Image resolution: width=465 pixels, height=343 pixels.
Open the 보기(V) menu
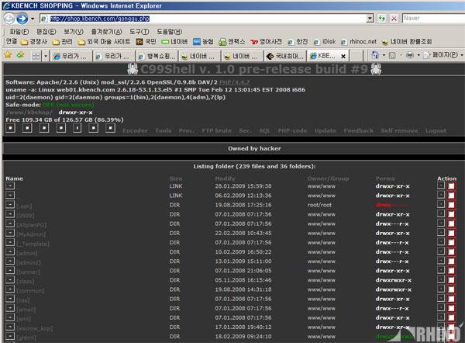pos(74,32)
